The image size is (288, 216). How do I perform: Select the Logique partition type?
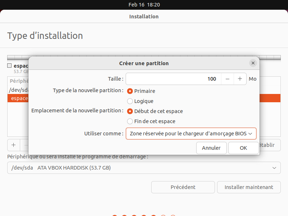[x=130, y=101]
